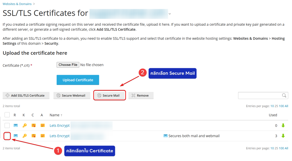Screen dimensions: 292x161
Task: Download the first Lets Encrypt certificate
Action: 283,126
